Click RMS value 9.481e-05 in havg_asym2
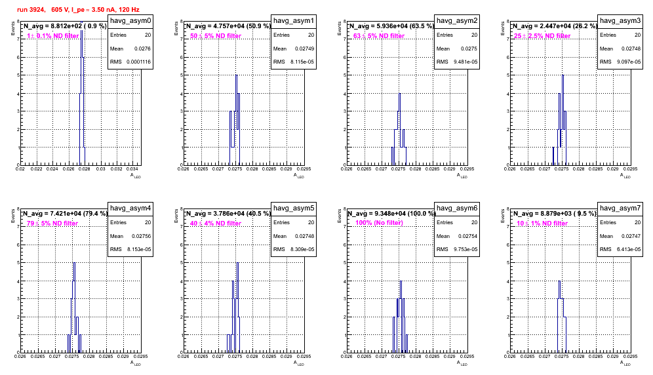Image resolution: width=653 pixels, height=375 pixels. coord(465,62)
